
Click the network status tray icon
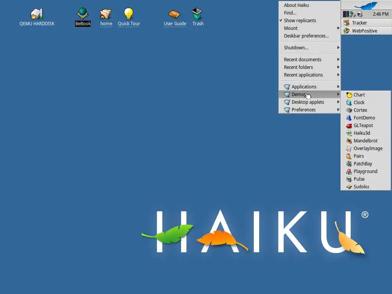click(353, 14)
